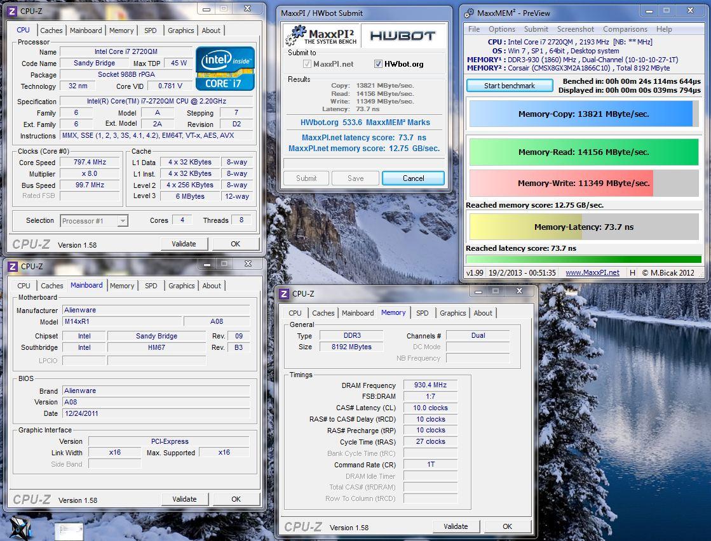Click Cancel in the HWbot Submit dialog
Image resolution: width=711 pixels, height=541 pixels.
pyautogui.click(x=413, y=178)
